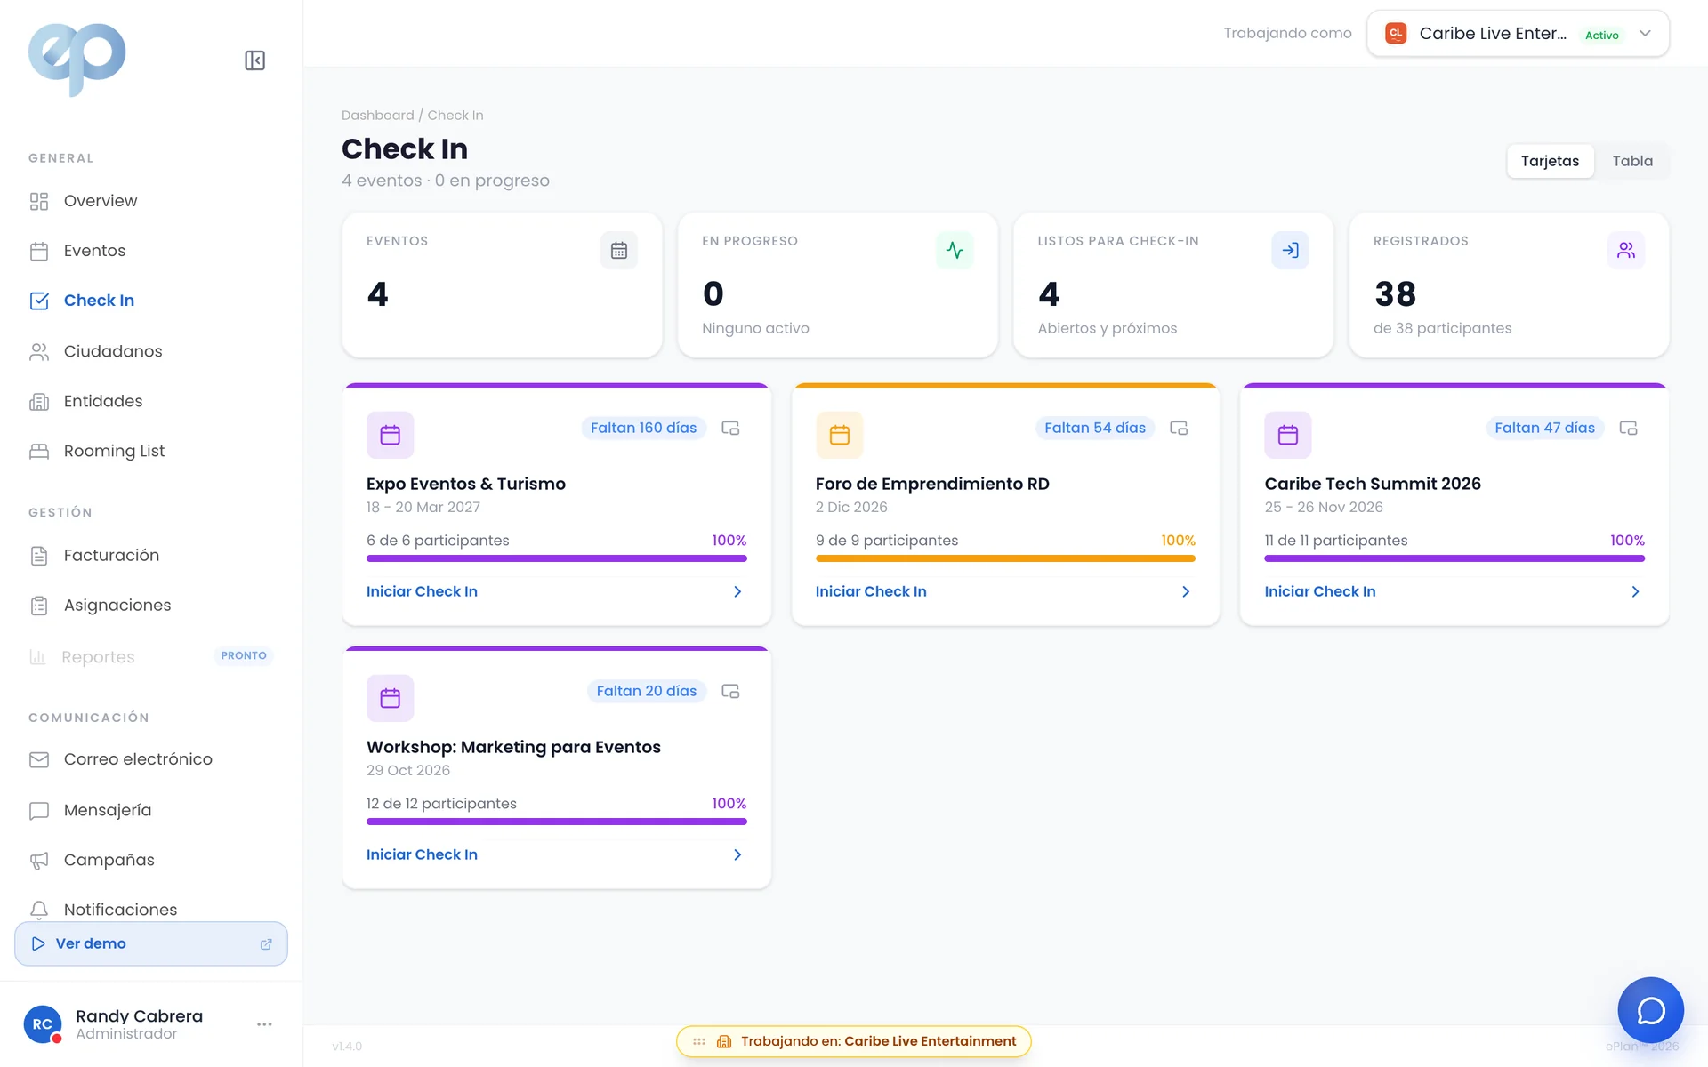Click the chevron on Workshop: Marketing para Eventos card
The width and height of the screenshot is (1708, 1067).
(737, 854)
